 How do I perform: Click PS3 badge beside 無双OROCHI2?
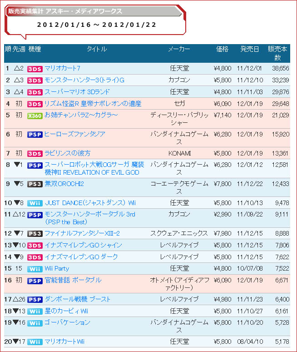pos(35,184)
